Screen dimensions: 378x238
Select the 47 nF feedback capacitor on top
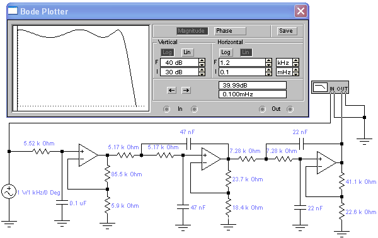[x=189, y=144]
